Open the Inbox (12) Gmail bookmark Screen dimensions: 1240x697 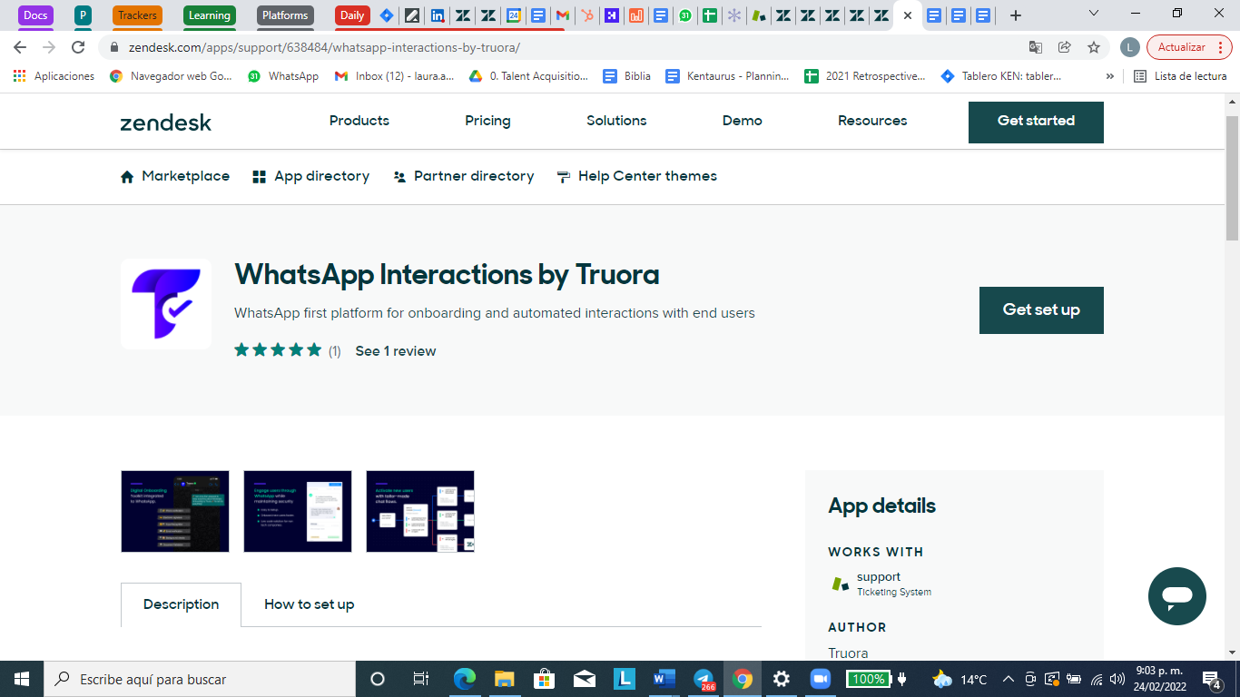click(395, 76)
